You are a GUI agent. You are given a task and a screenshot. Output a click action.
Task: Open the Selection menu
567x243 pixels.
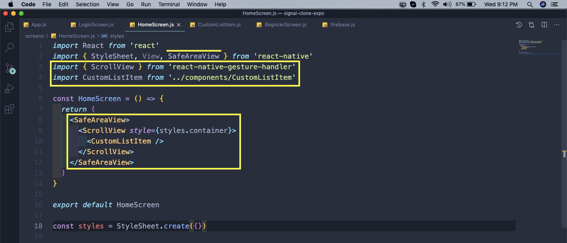pos(87,4)
